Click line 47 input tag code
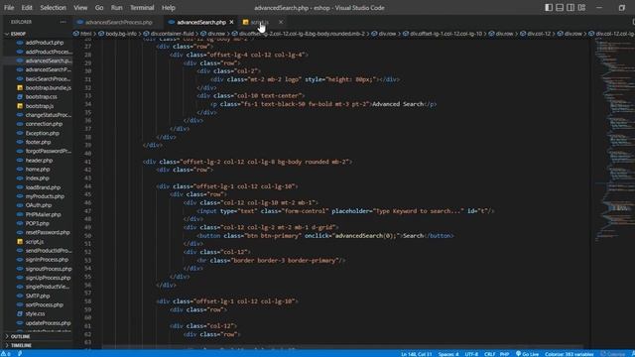Viewport: 635px width, 357px height. 345,211
